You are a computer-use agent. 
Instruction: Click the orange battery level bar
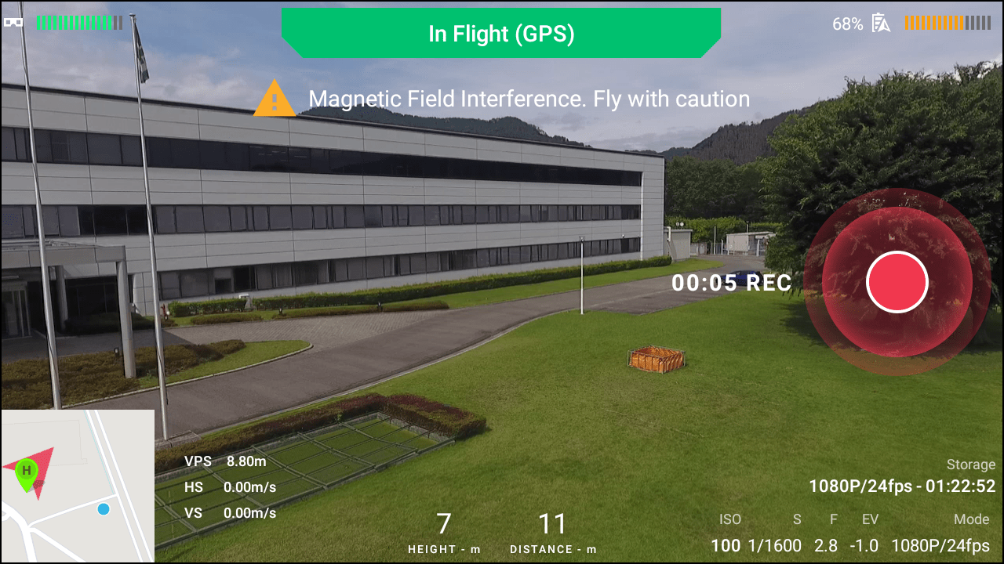[947, 23]
